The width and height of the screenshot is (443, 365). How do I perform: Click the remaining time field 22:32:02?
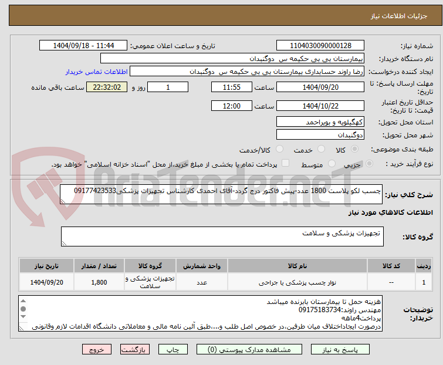(x=107, y=87)
